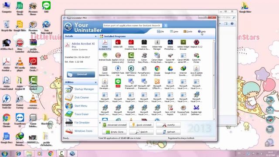Close the Details panel

pyautogui.click(x=96, y=36)
